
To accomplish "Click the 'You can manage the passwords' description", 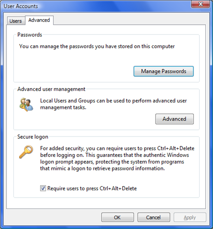I will click(97, 46).
